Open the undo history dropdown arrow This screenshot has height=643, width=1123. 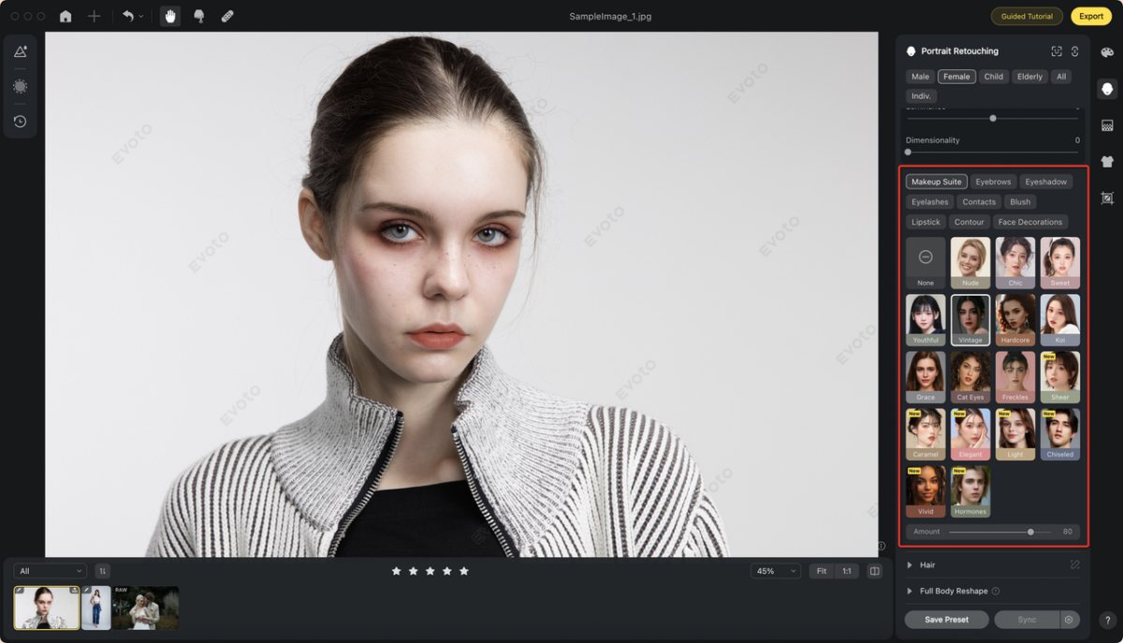141,17
